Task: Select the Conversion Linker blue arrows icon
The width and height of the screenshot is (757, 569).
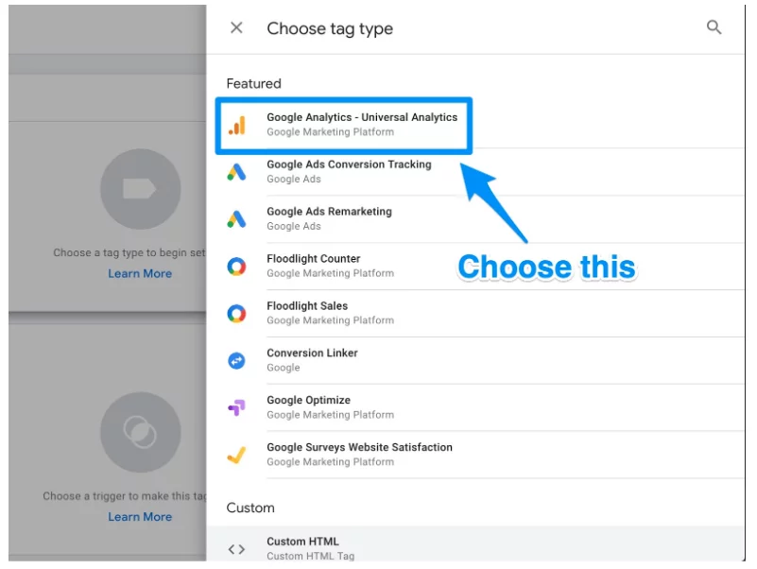Action: (x=237, y=360)
